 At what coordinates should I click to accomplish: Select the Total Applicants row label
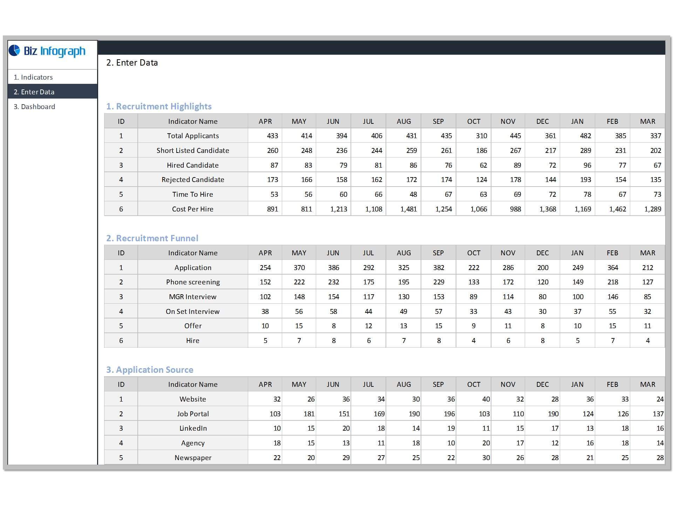(193, 136)
